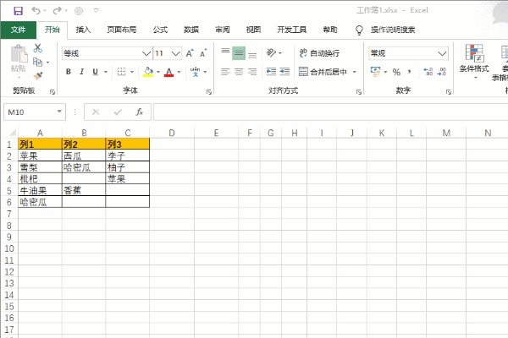Apply cell borders icon

pos(121,72)
